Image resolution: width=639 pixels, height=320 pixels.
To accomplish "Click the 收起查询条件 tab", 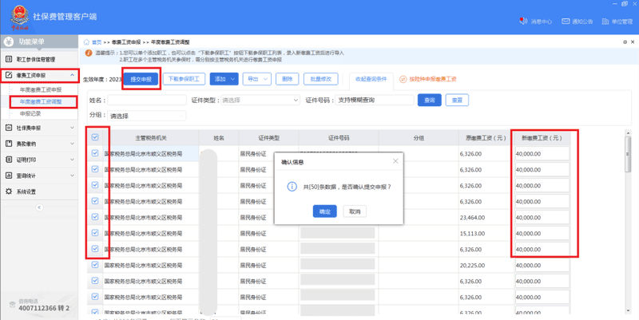I will point(371,79).
